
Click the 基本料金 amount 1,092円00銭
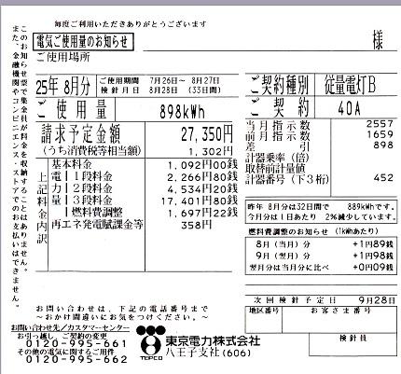pos(202,165)
